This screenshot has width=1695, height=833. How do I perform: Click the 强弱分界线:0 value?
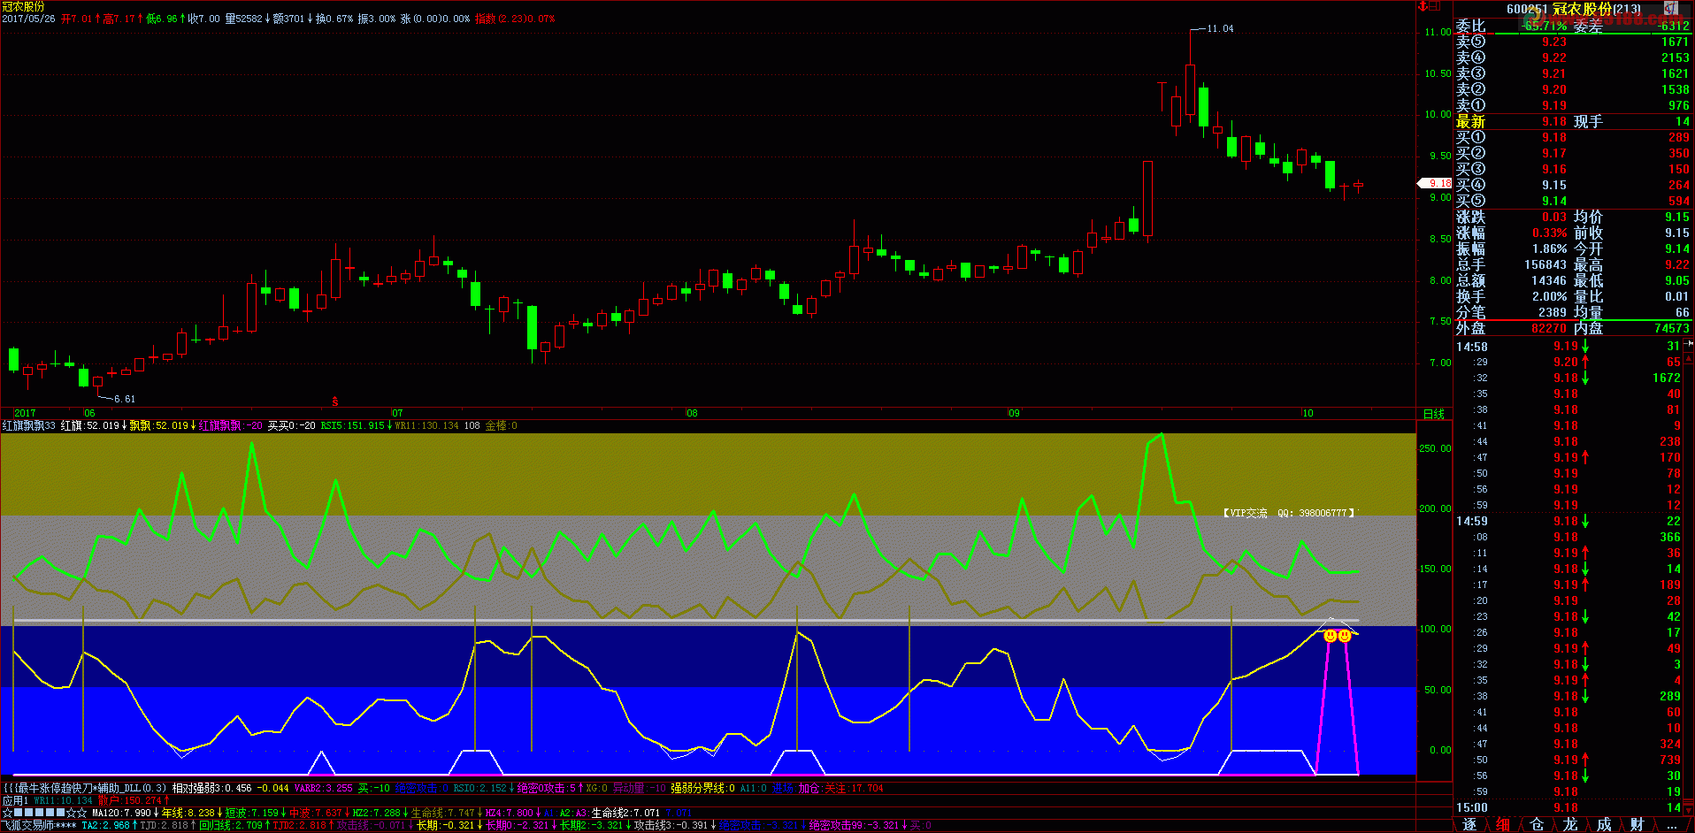click(702, 788)
